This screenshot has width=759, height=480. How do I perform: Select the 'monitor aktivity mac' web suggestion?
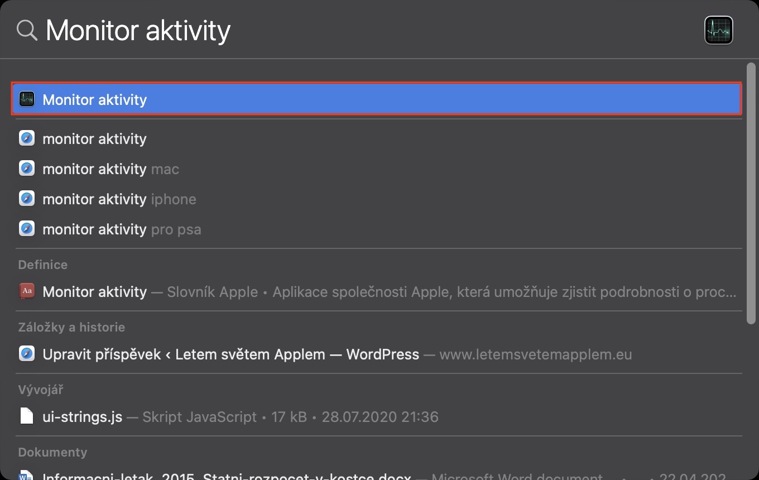111,169
